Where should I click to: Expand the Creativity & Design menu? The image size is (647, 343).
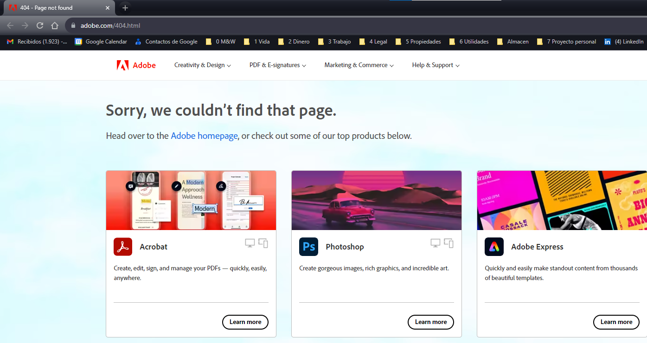[202, 65]
